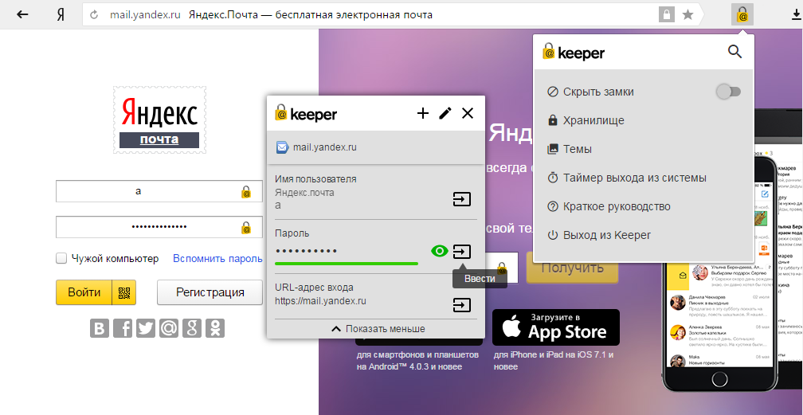Viewport: 803px width, 415px height.
Task: Check the Чужой компьютер checkbox
Action: pos(61,259)
